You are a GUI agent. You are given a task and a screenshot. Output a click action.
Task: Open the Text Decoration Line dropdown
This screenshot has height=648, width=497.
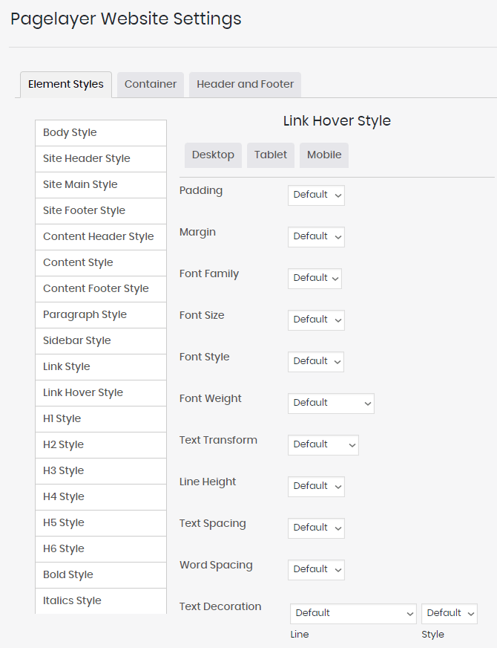(x=353, y=613)
